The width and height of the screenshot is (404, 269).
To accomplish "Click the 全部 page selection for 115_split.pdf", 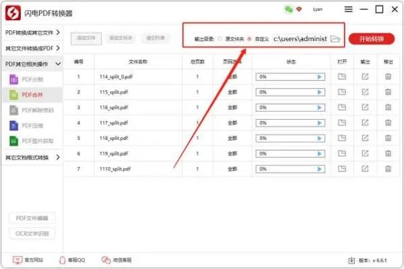I will [232, 92].
